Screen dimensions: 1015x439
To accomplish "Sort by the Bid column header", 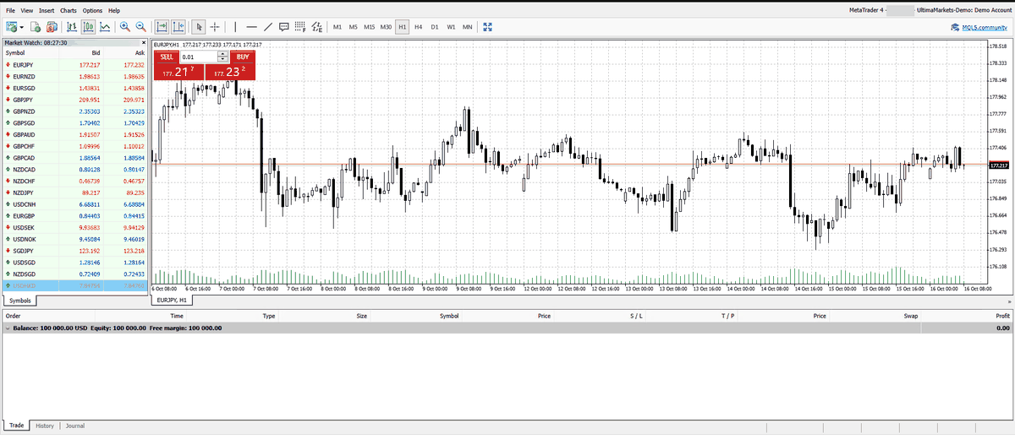I will tap(96, 52).
